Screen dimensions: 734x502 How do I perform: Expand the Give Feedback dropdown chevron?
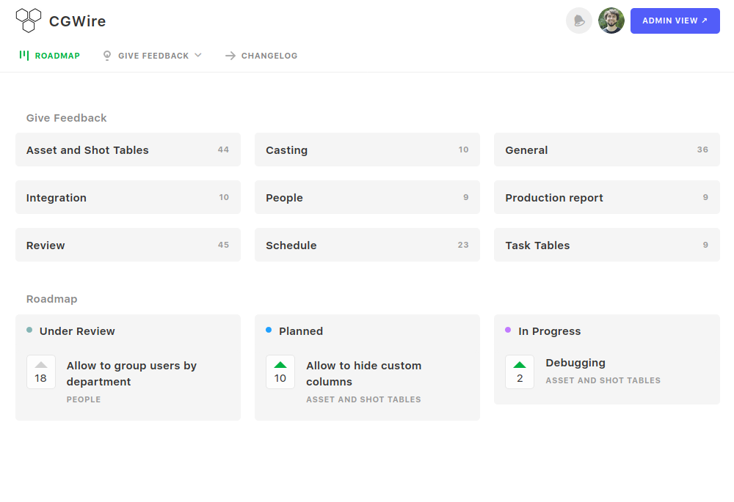tap(198, 55)
